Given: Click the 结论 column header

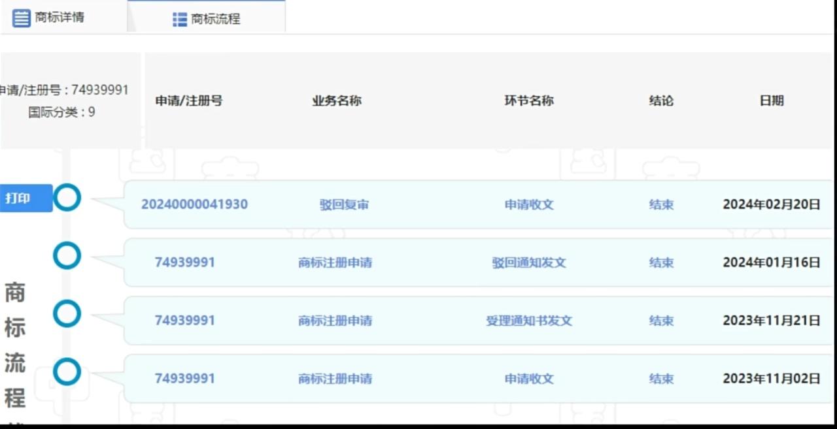Looking at the screenshot, I should pos(661,101).
